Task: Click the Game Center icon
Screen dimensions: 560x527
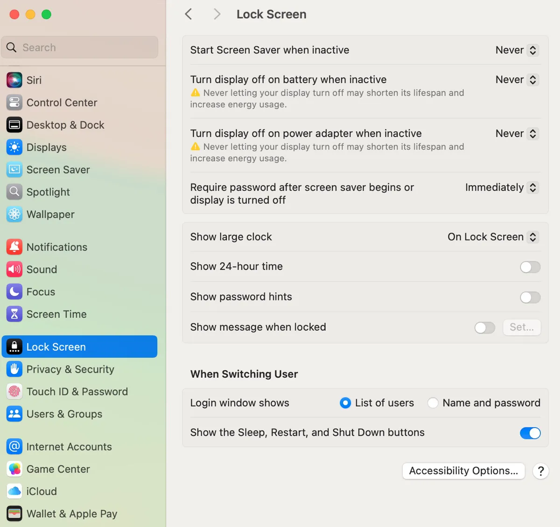Action: tap(14, 469)
